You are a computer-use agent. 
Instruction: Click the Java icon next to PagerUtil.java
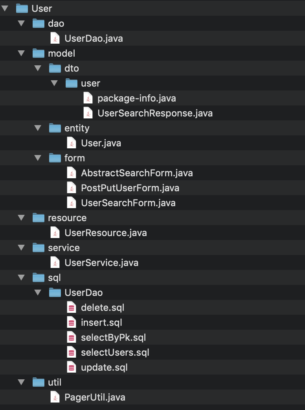55,397
